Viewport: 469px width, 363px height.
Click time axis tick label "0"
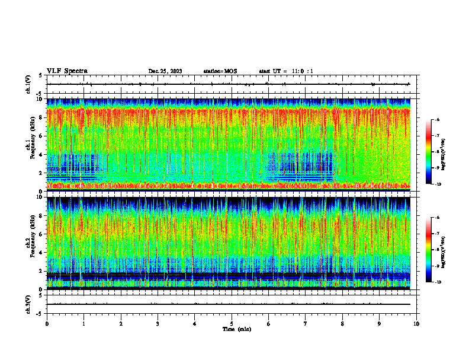tap(47, 324)
